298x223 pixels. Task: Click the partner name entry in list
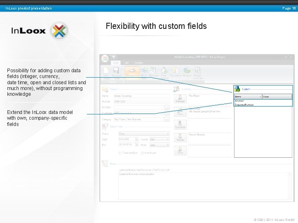tap(197, 135)
